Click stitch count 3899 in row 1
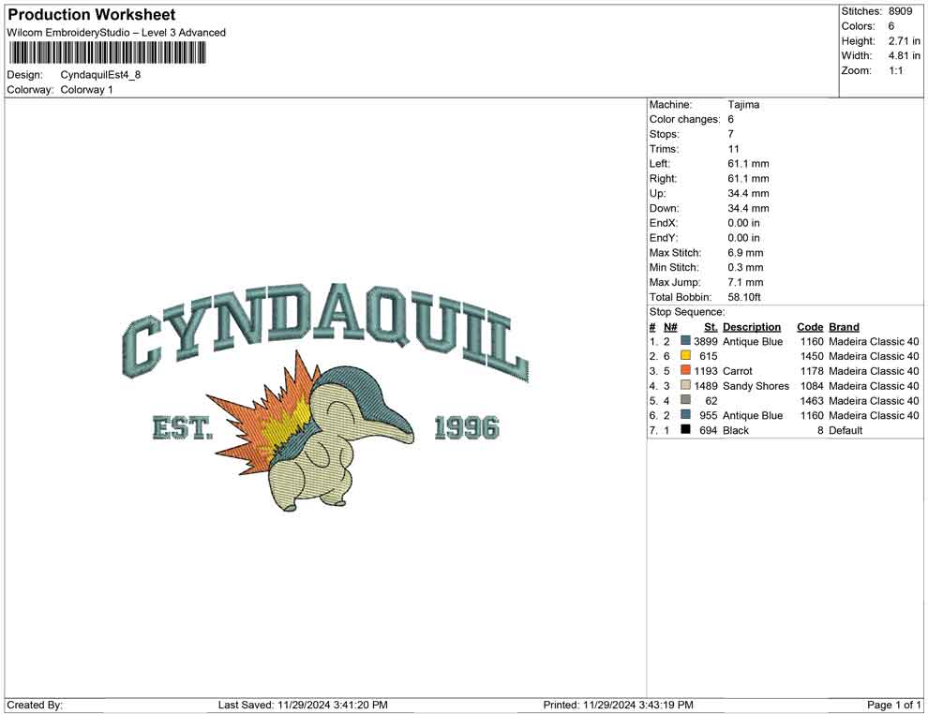 (706, 341)
